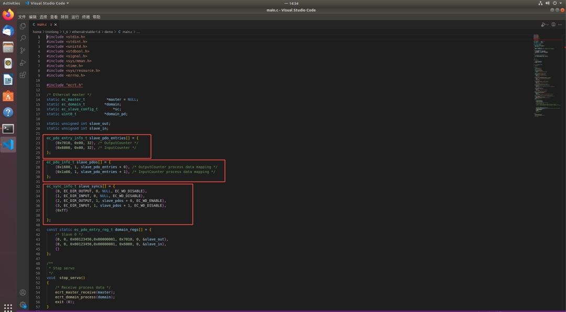The image size is (566, 312).
Task: Select the main.c editor tab
Action: point(42,25)
